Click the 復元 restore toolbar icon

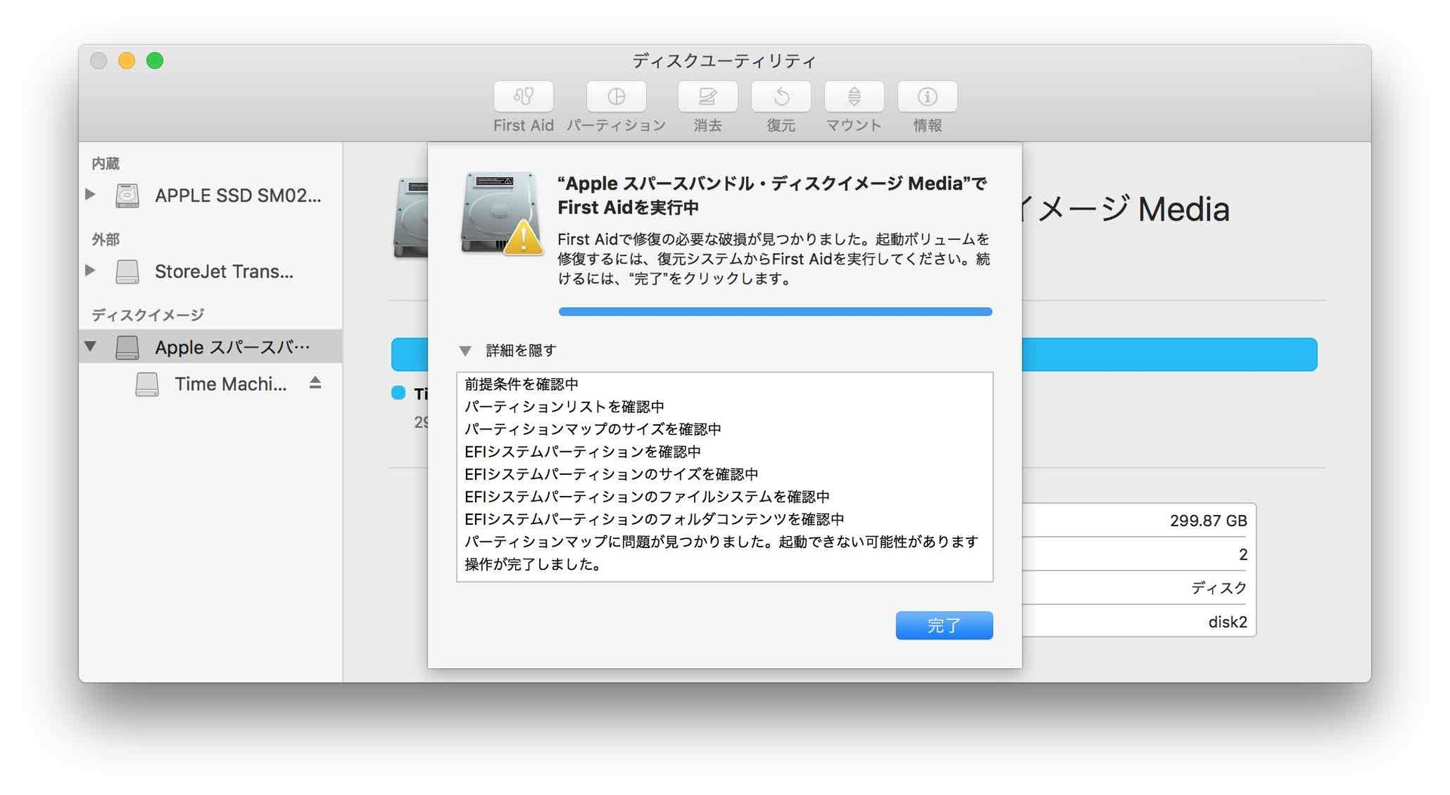coord(781,97)
